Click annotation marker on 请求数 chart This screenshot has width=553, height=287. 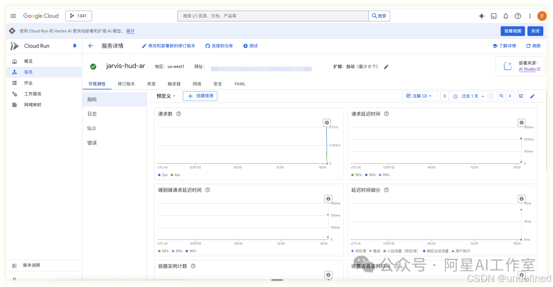tap(327, 123)
